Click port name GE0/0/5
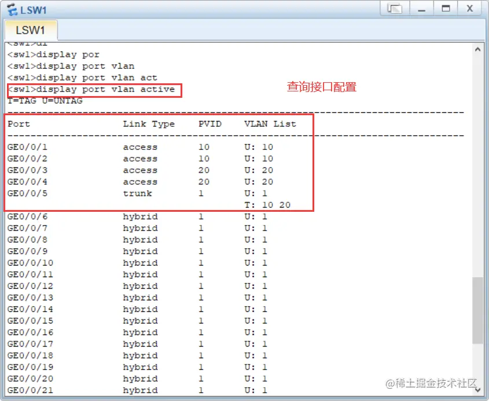 pyautogui.click(x=27, y=193)
